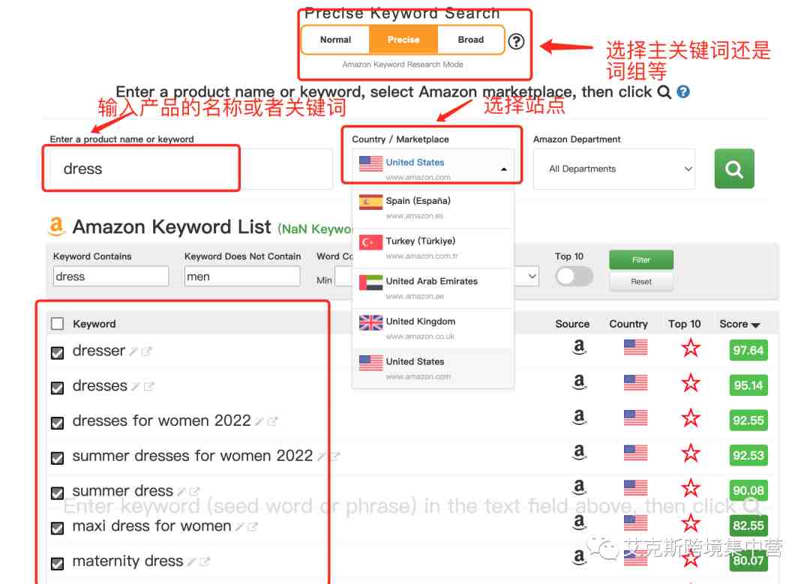Click the Country column header
The image size is (810, 584).
[628, 324]
